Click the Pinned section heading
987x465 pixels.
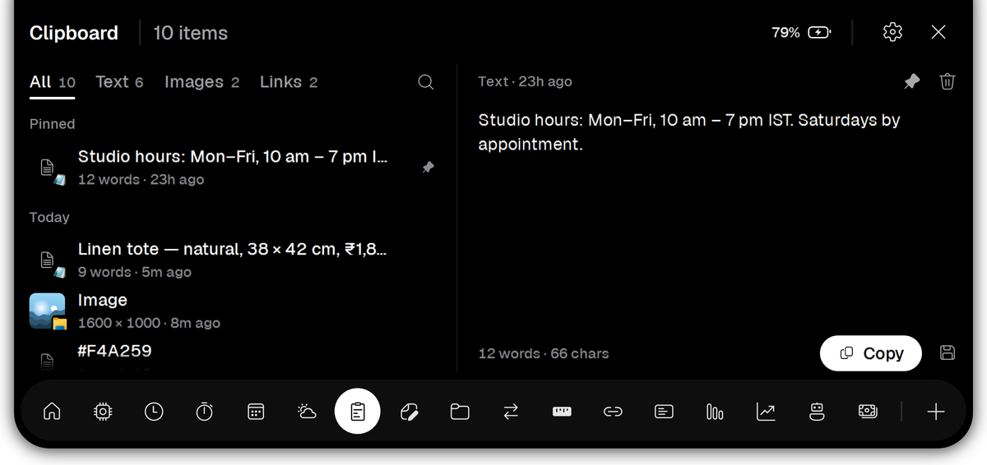click(x=52, y=124)
